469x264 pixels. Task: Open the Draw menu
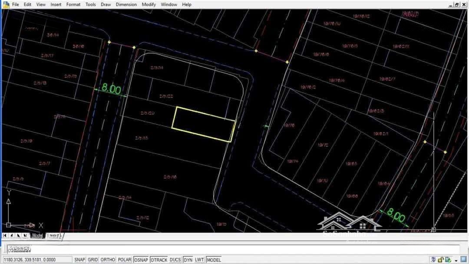106,4
